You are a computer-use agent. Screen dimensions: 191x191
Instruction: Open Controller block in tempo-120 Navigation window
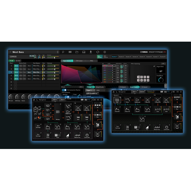87,136
